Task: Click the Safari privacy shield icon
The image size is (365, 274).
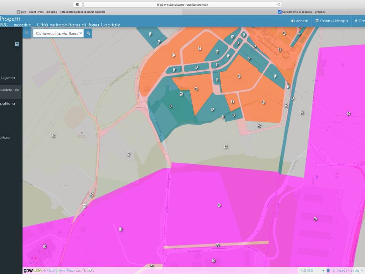Action: (77, 5)
